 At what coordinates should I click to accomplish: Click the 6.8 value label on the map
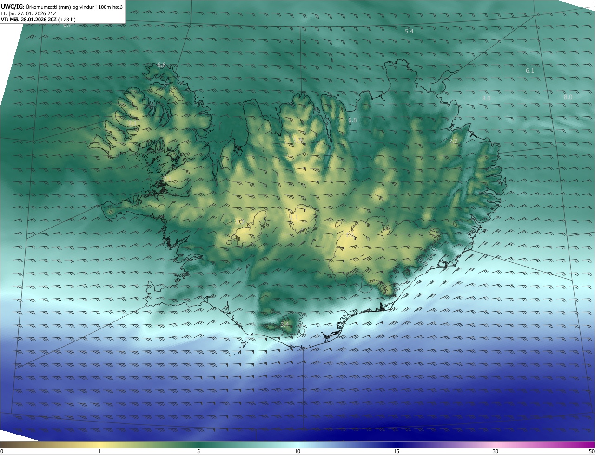[x=352, y=120]
